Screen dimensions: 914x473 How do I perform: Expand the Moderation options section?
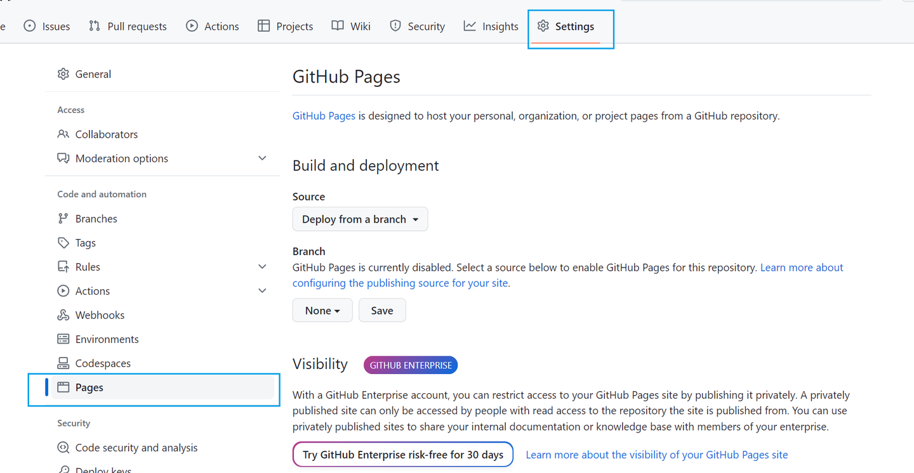coord(262,158)
